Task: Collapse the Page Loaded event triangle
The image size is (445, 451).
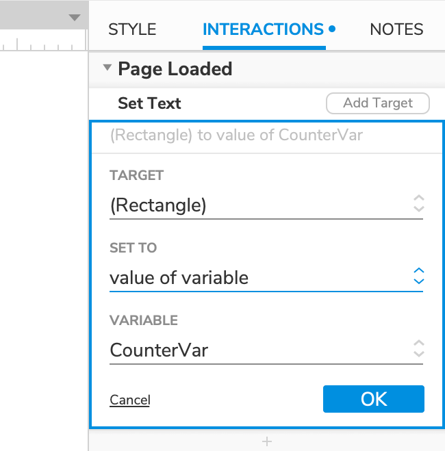Action: (107, 68)
